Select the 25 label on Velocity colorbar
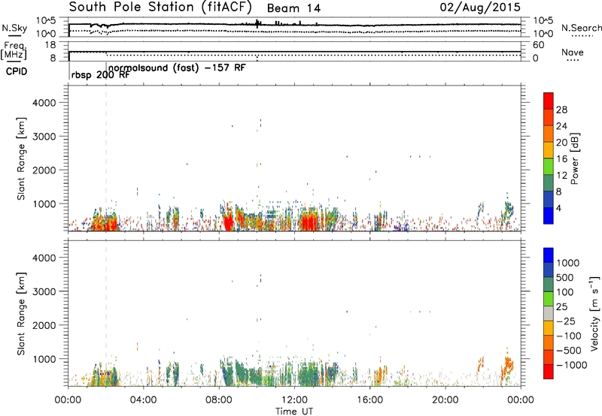 click(x=561, y=307)
